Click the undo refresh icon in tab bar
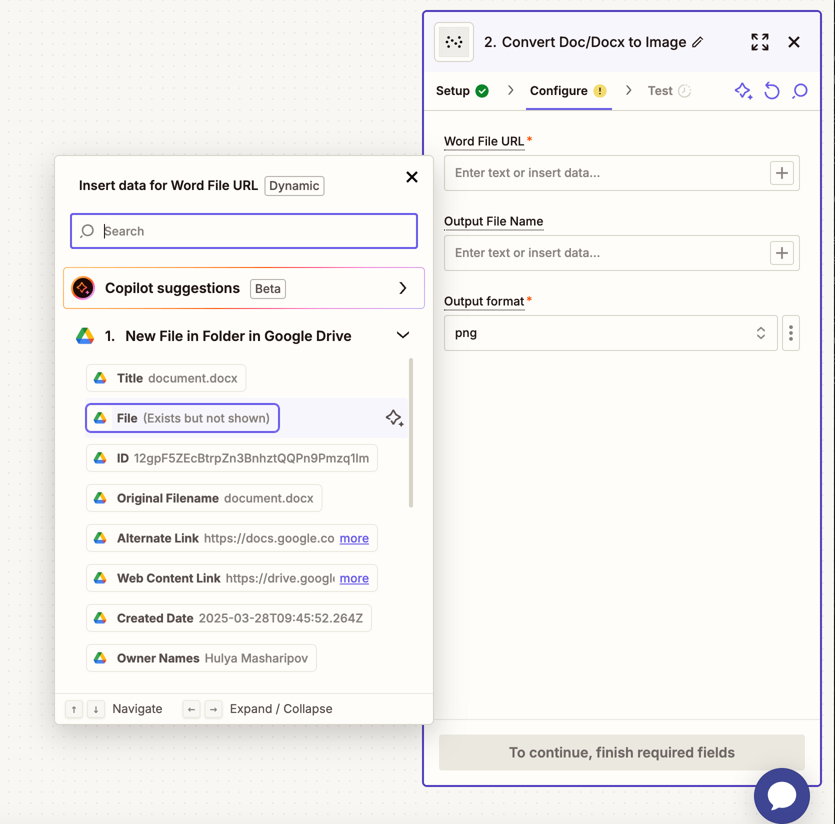835x824 pixels. click(x=771, y=91)
